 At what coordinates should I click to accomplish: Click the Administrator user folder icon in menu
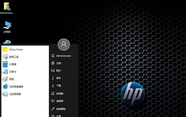53,56
